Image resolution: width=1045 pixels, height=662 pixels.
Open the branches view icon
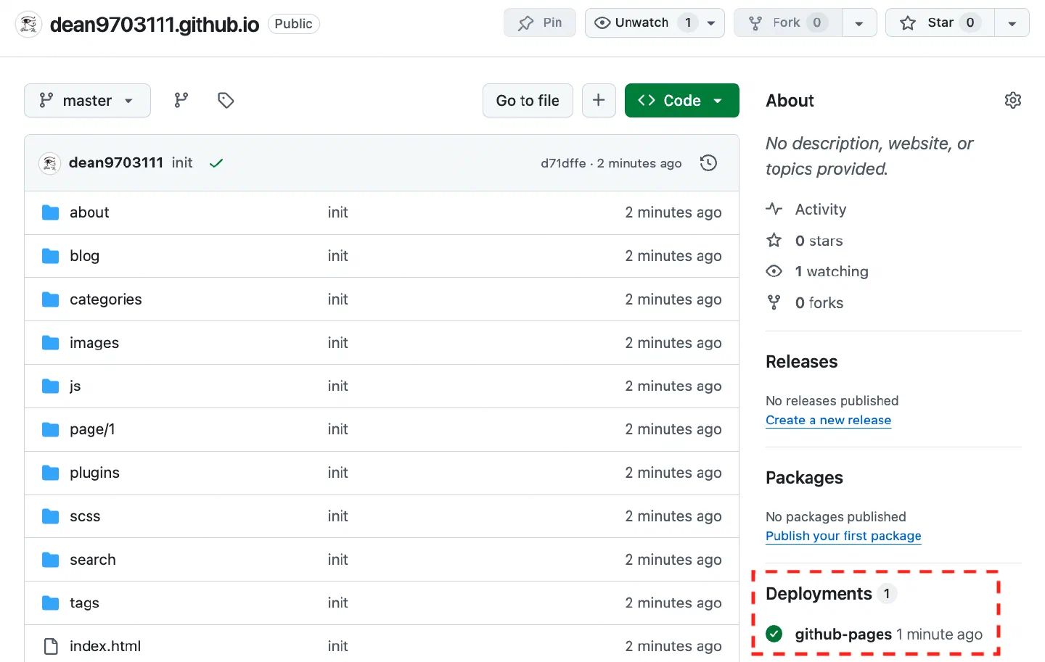pos(181,100)
